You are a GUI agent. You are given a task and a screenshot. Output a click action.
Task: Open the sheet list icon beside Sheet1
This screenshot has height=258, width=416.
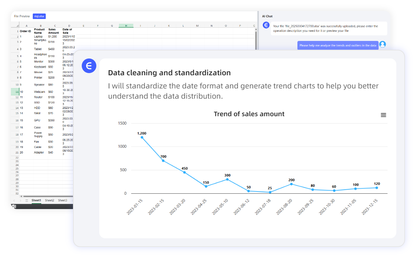point(27,201)
